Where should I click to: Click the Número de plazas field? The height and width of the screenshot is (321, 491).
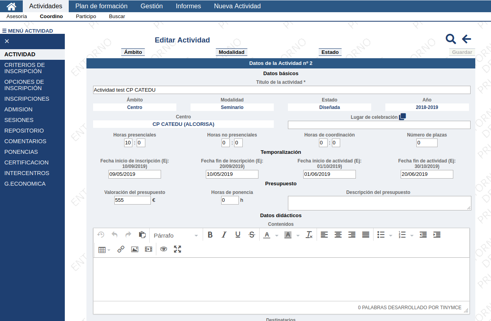point(427,143)
